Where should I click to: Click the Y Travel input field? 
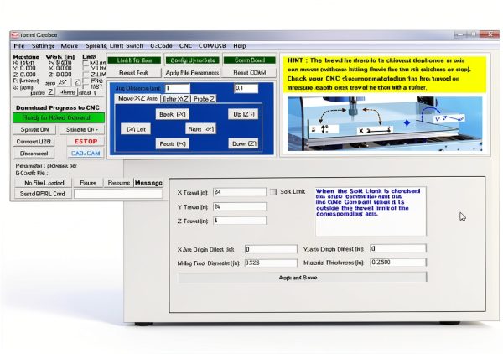(240, 206)
